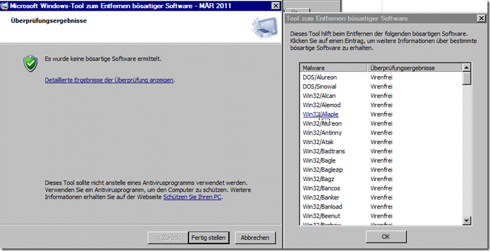The width and height of the screenshot is (490, 251).
Task: Select the DOS/Sinowal entry
Action: (319, 87)
